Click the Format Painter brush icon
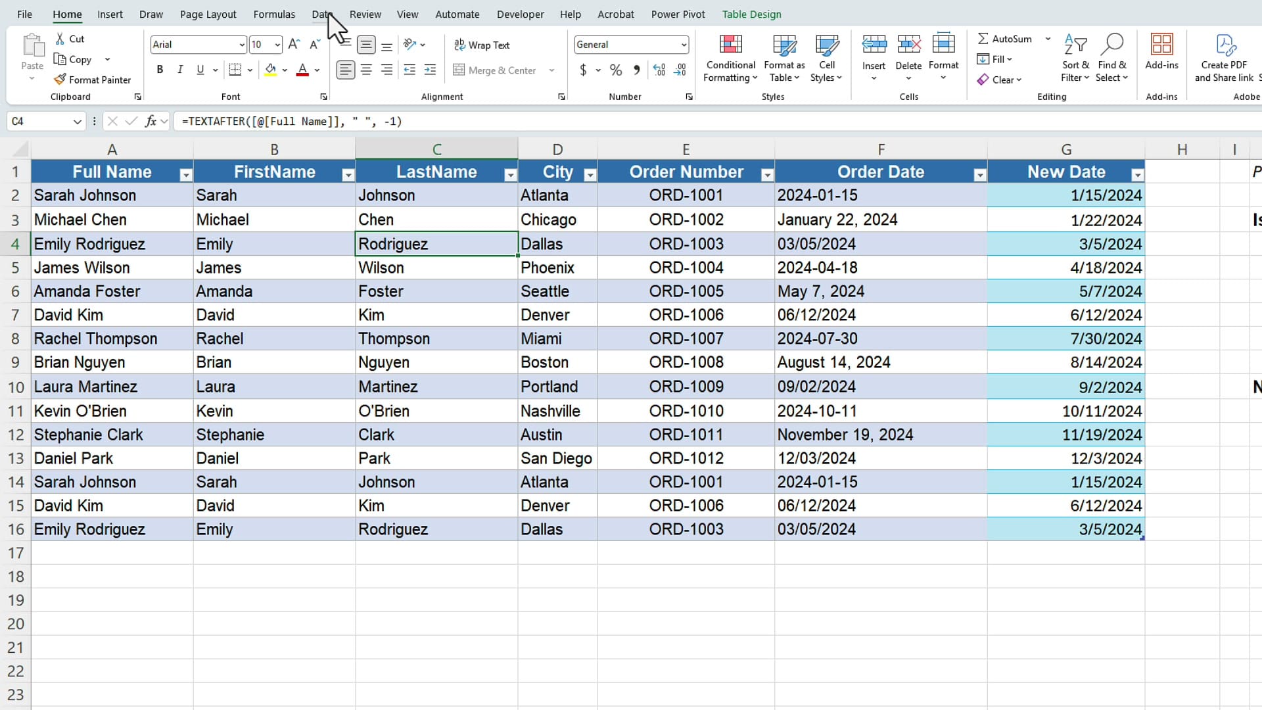The width and height of the screenshot is (1262, 710). [60, 80]
